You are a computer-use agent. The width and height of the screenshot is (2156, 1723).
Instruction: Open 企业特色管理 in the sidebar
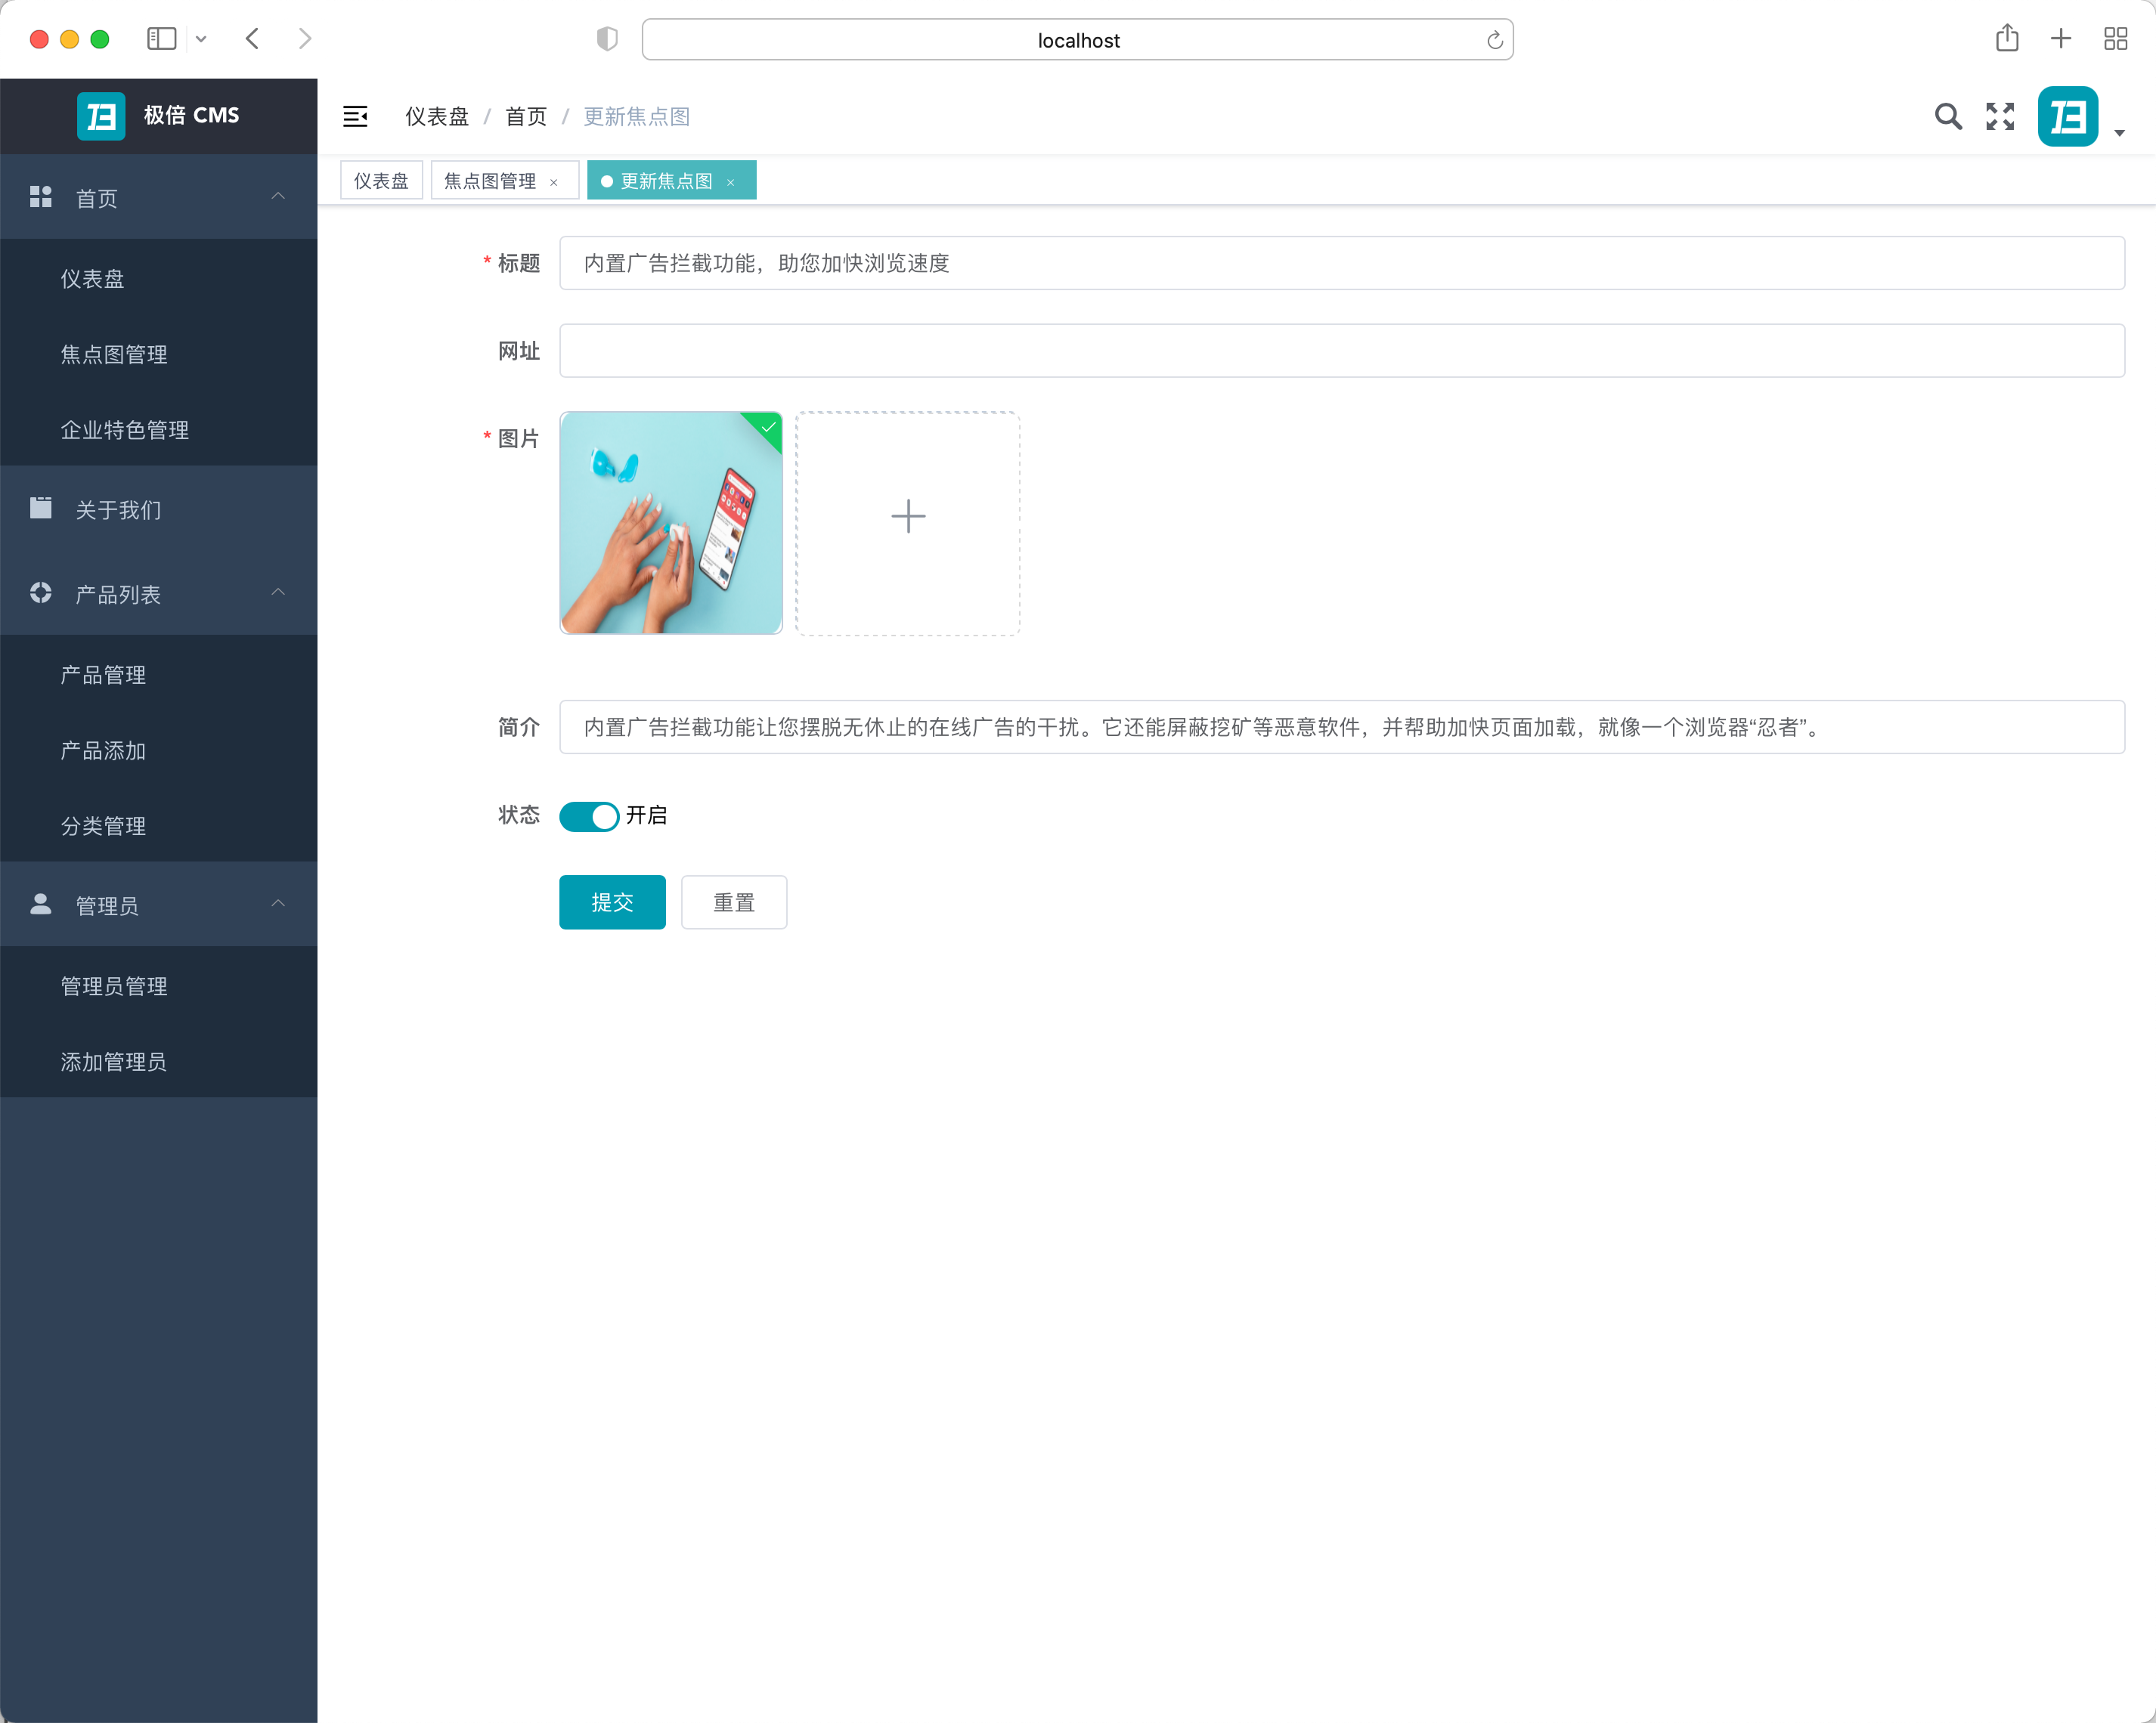[125, 430]
